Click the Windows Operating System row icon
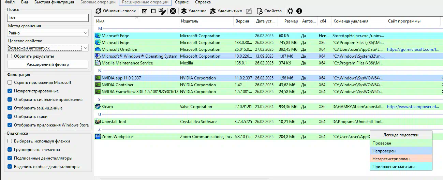The width and height of the screenshot is (443, 180). tap(98, 56)
